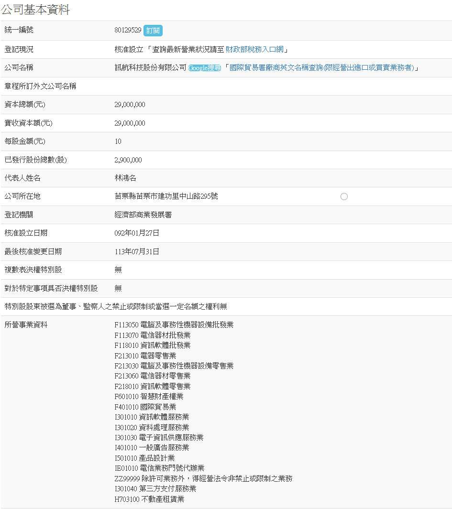The image size is (452, 509).
Task: Click business item F118010 資訊軟體批發業
Action: pyautogui.click(x=153, y=345)
